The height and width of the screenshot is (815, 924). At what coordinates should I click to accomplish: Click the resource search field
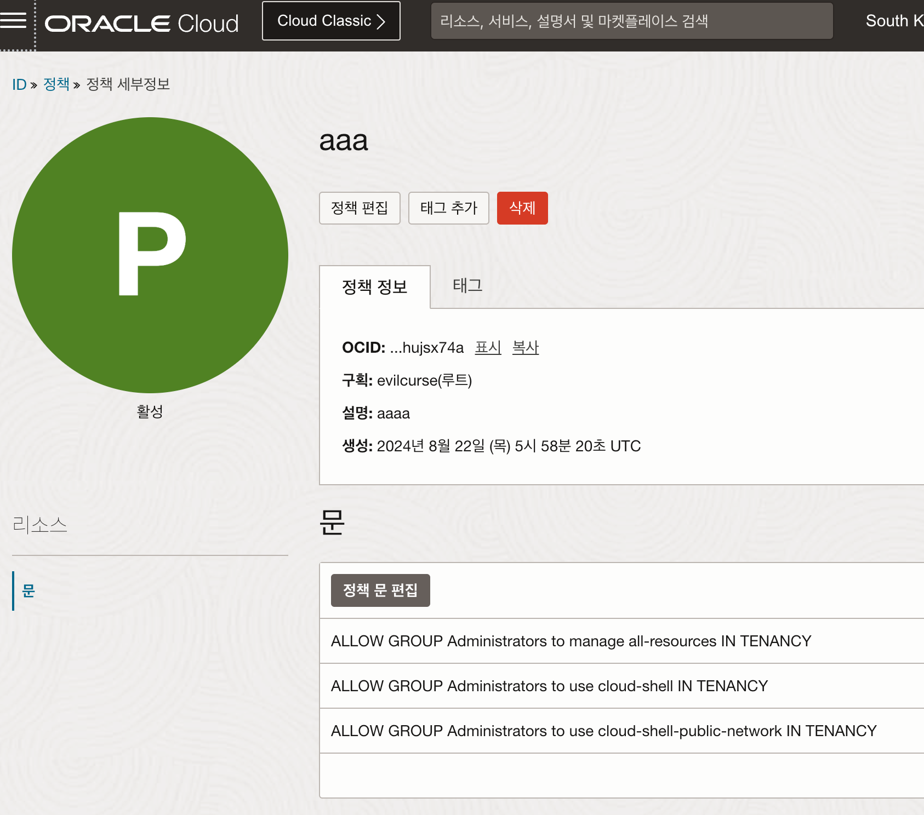tap(631, 21)
